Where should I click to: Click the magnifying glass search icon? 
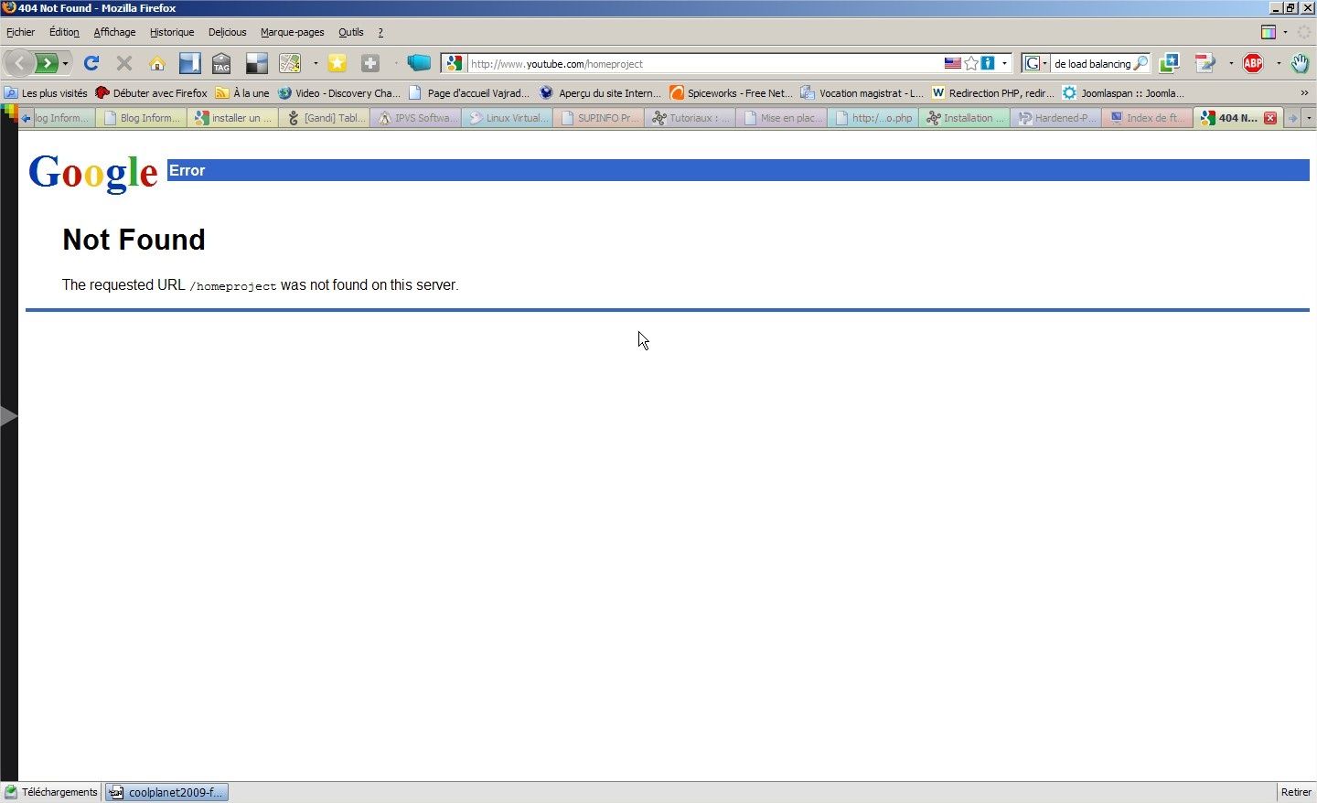(1140, 64)
